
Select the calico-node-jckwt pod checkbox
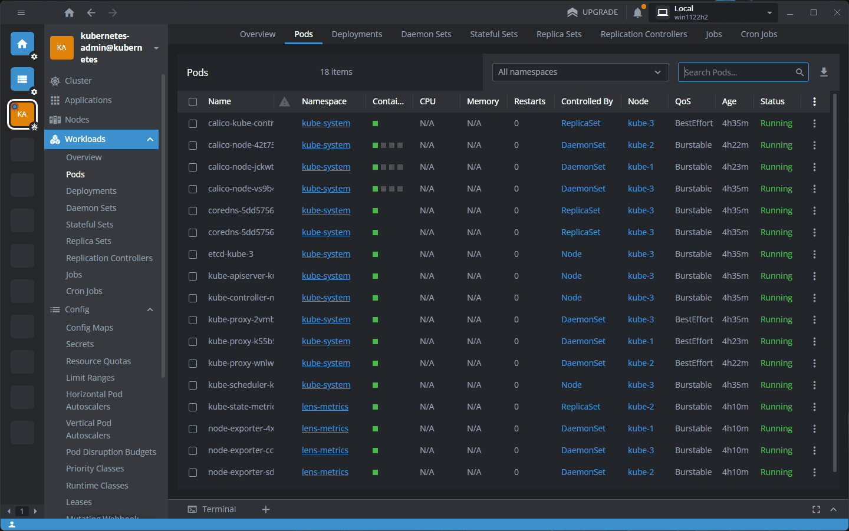tap(193, 167)
